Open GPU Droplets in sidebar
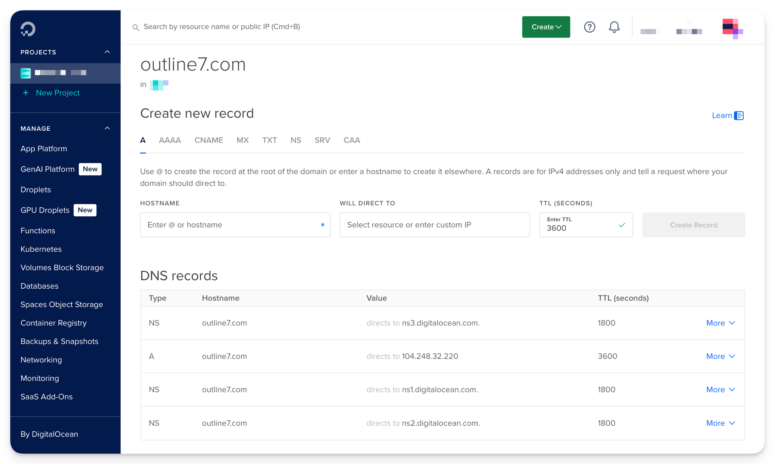The height and width of the screenshot is (464, 775). tap(45, 211)
